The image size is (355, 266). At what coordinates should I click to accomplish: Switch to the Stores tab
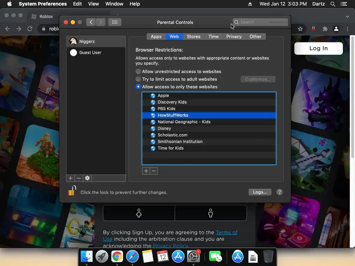click(x=193, y=36)
